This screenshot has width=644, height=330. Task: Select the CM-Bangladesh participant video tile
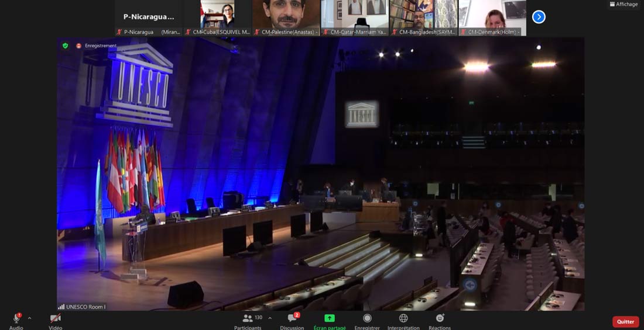pos(423,18)
